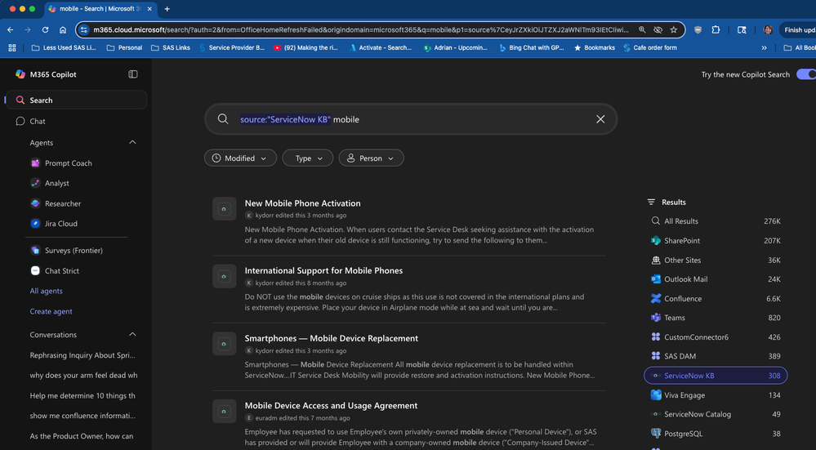Open the Personal bookmark folder
The height and width of the screenshot is (450, 816).
coord(124,48)
